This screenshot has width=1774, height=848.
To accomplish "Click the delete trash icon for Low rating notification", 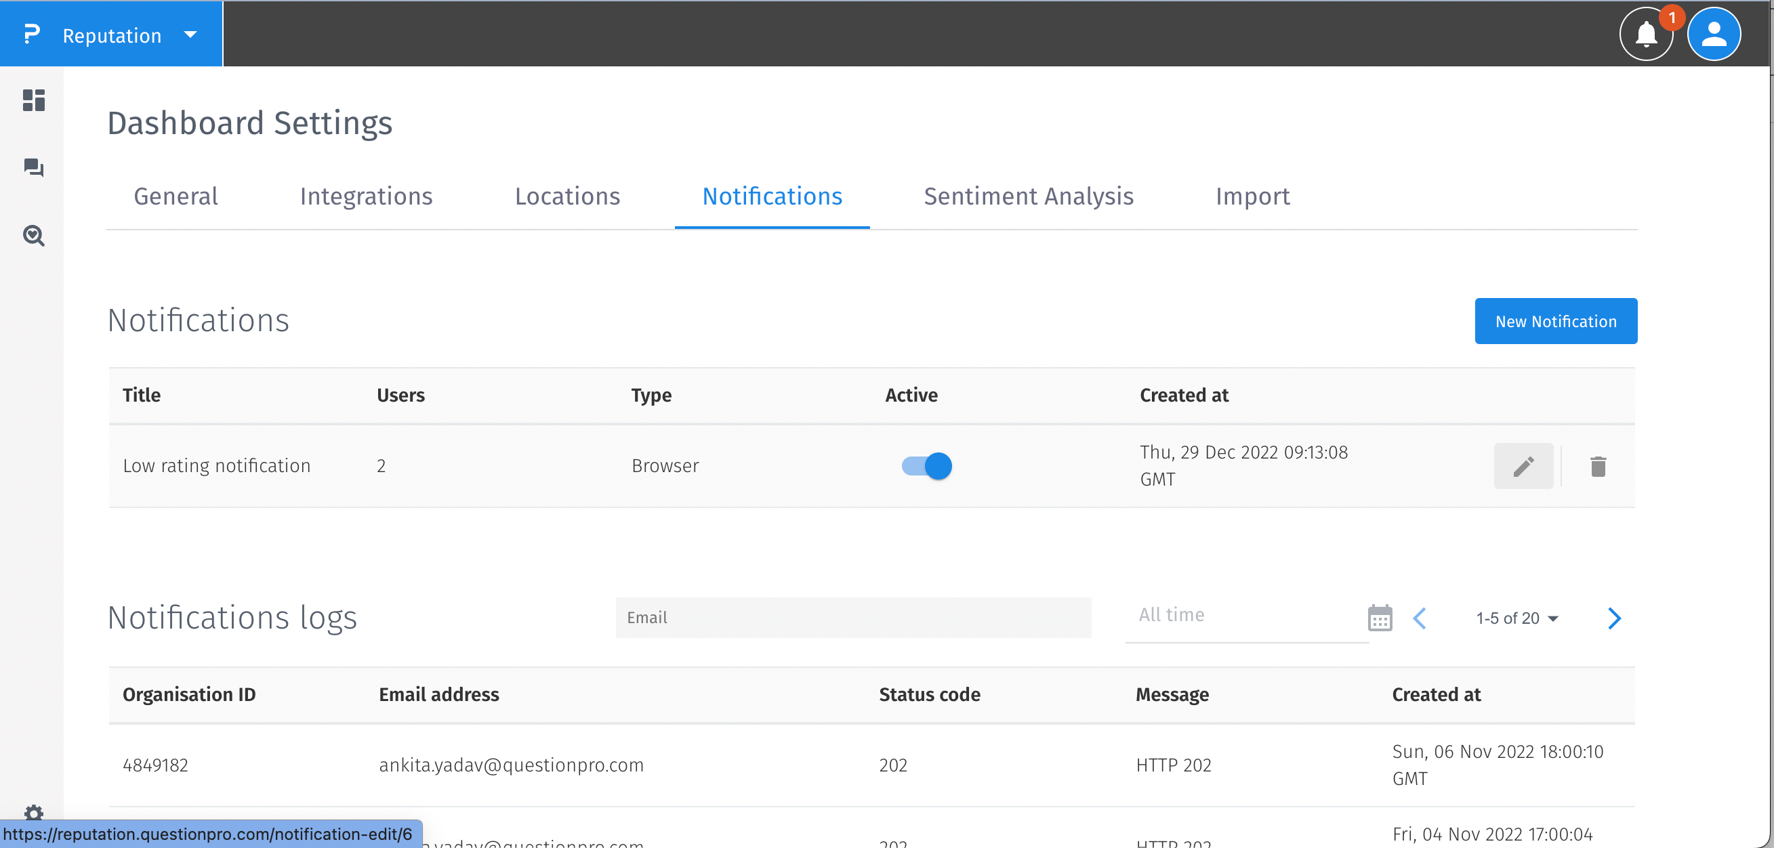I will click(x=1598, y=466).
